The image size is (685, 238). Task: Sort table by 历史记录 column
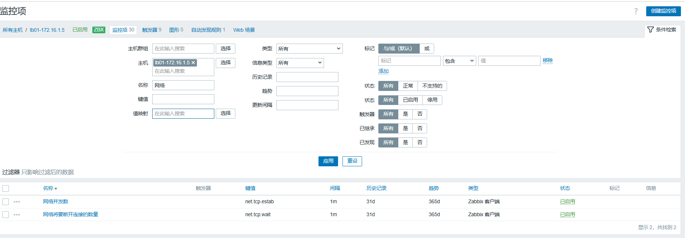[376, 188]
